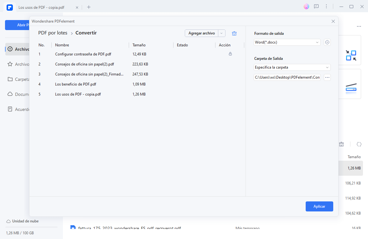Image resolution: width=368 pixels, height=239 pixels.
Task: Click the cloud documents icon in the sidebar
Action: tap(10, 94)
